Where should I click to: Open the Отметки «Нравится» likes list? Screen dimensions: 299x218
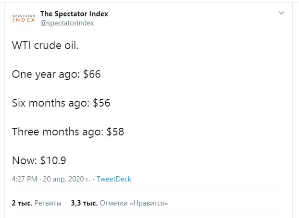[x=134, y=203]
